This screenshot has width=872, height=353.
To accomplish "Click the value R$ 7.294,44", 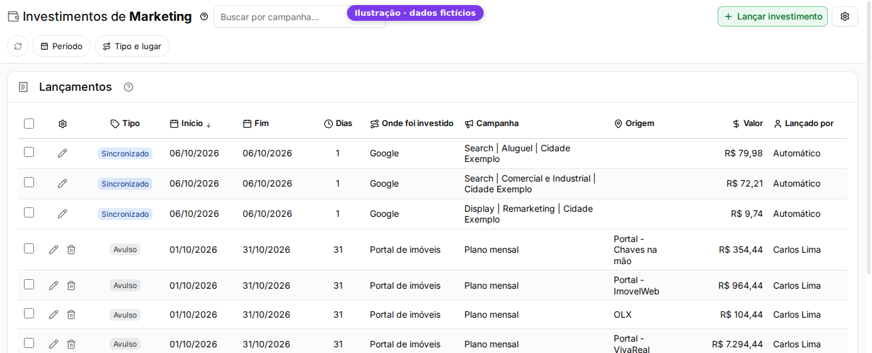I will (x=737, y=344).
